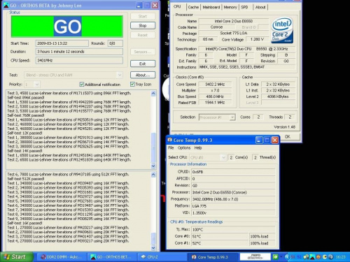Click the Core Speed value 3402.2 MHz

point(215,85)
